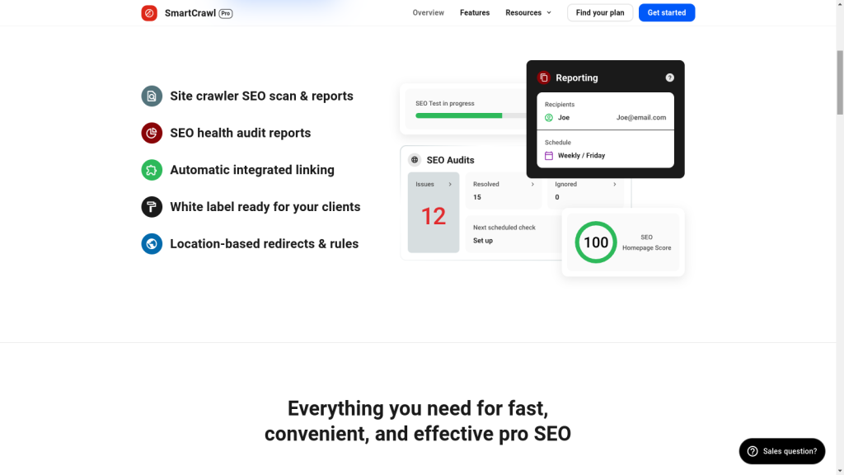The image size is (844, 475).
Task: Click the White label paint roller icon
Action: click(152, 207)
